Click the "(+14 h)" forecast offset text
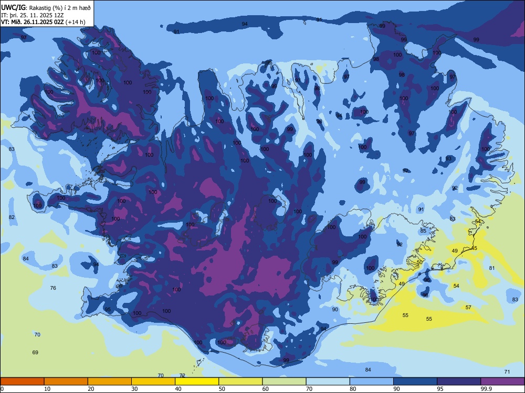This screenshot has width=525, height=393. 75,22
